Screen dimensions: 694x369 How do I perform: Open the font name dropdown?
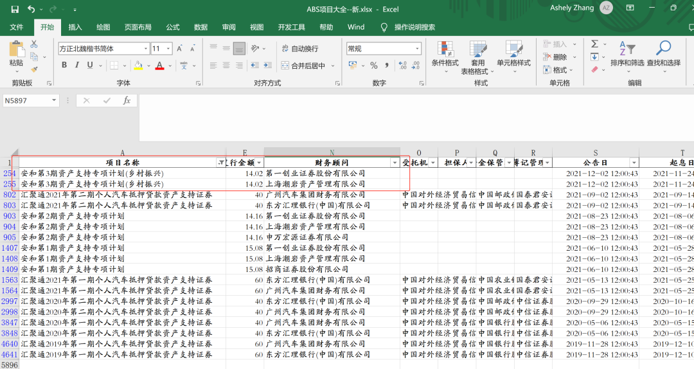[146, 48]
